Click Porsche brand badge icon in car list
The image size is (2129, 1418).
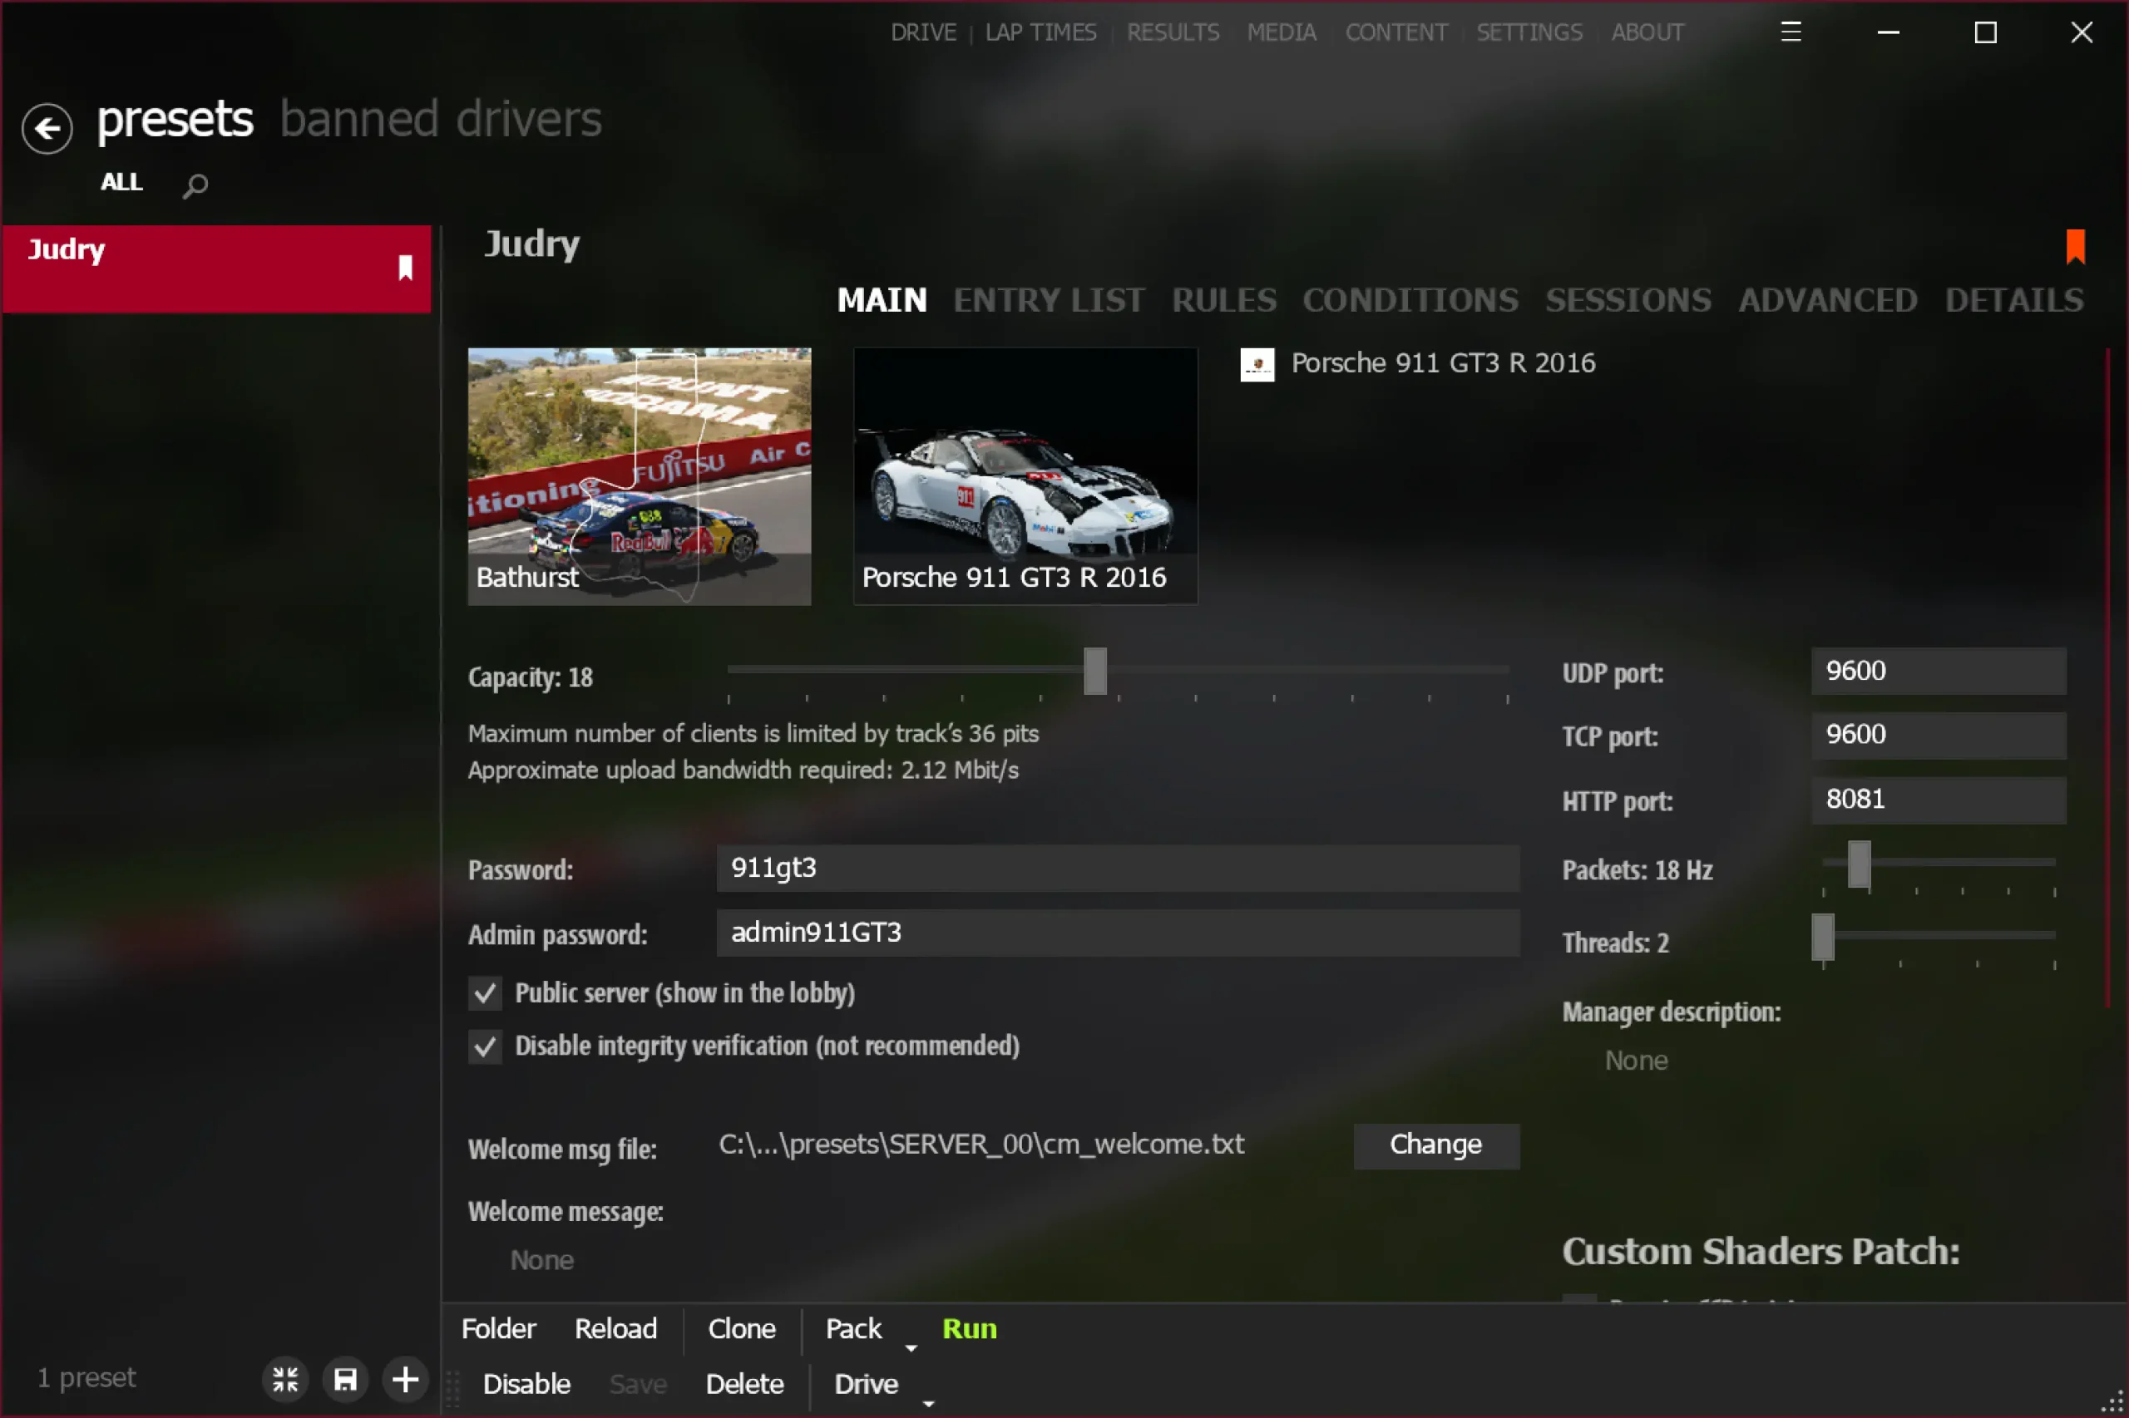(1257, 364)
